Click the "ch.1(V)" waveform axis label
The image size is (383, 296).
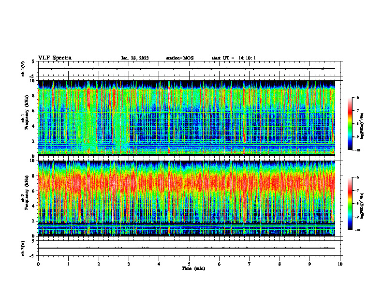(x=23, y=69)
